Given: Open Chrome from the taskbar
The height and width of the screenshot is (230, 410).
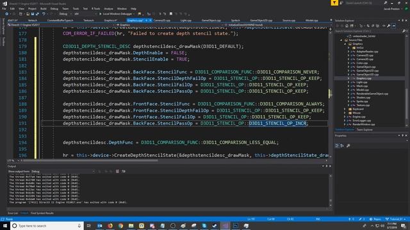Looking at the screenshot, I should [120, 226].
